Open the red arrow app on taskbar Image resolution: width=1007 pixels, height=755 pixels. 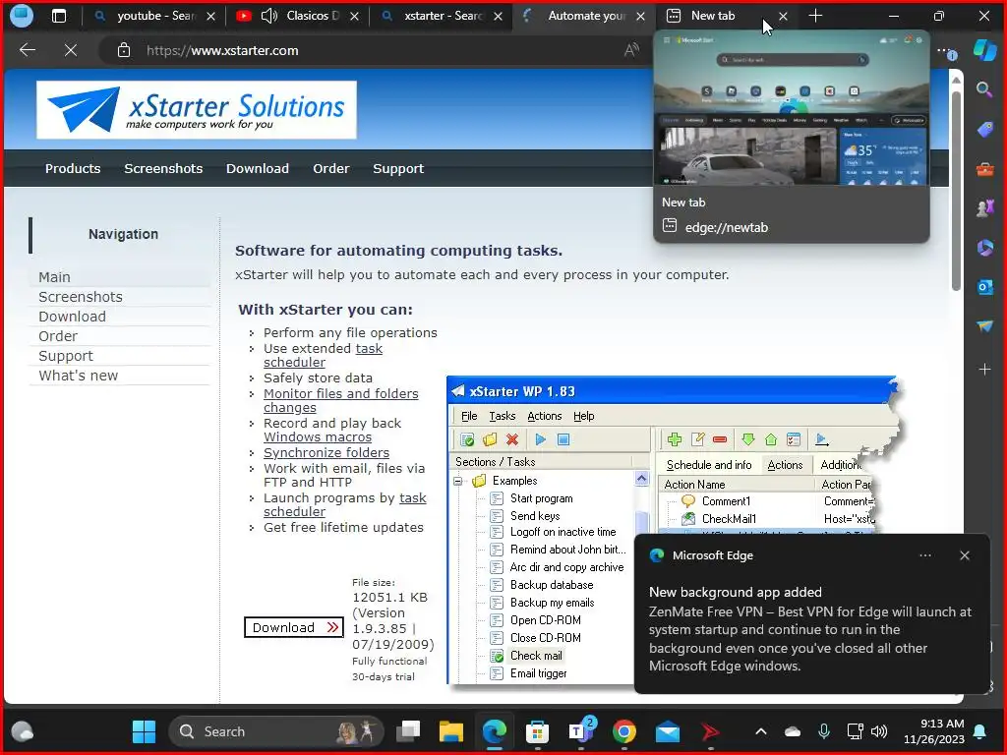710,731
